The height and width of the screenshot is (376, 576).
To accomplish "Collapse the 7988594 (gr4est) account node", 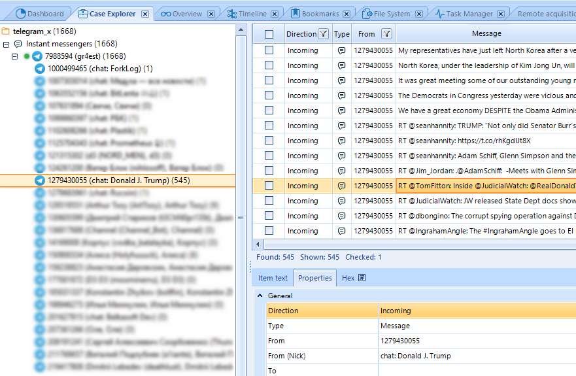I will click(x=14, y=57).
